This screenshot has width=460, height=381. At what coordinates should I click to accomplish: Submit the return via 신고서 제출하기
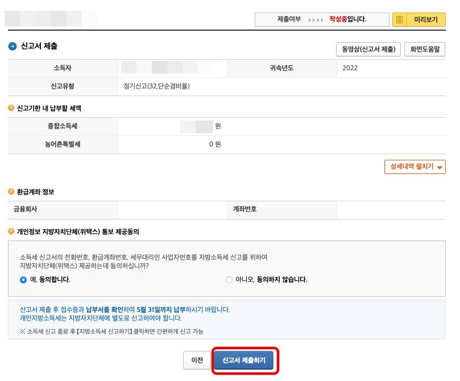(245, 361)
